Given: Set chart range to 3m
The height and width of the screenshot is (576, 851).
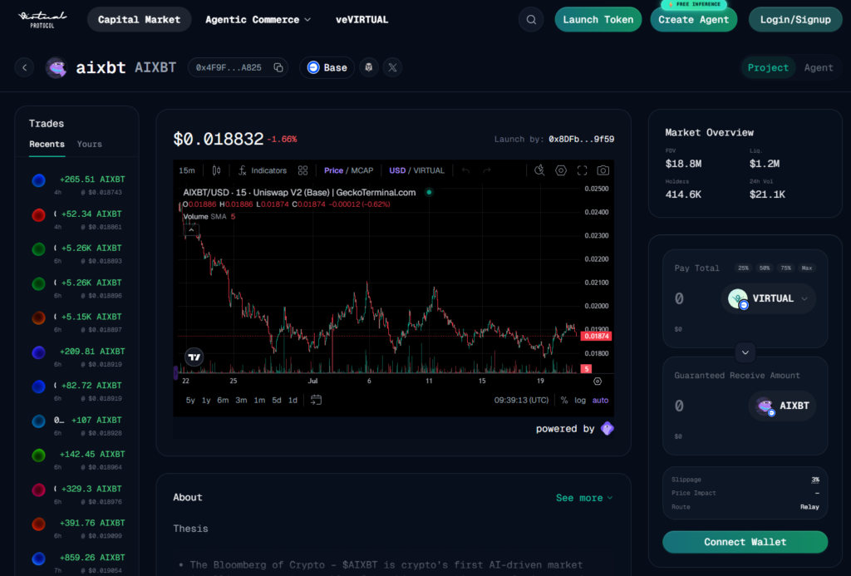Looking at the screenshot, I should [241, 400].
